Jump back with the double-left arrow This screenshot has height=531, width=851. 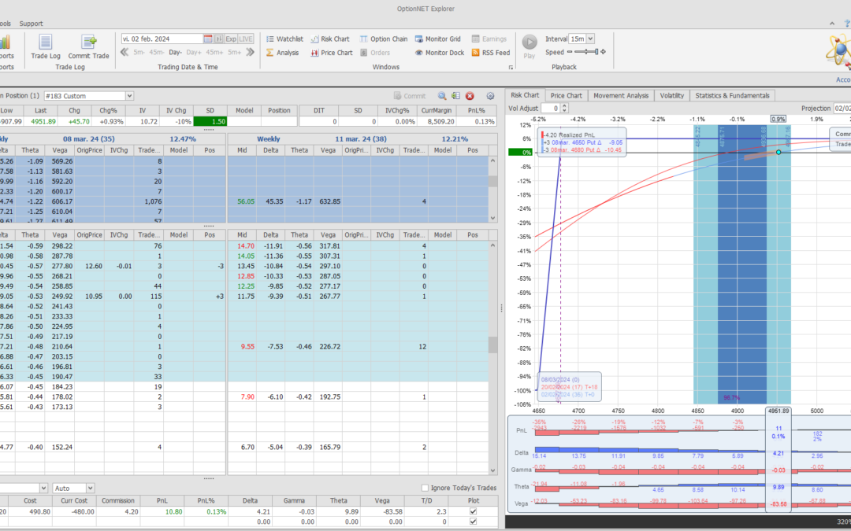click(x=124, y=52)
